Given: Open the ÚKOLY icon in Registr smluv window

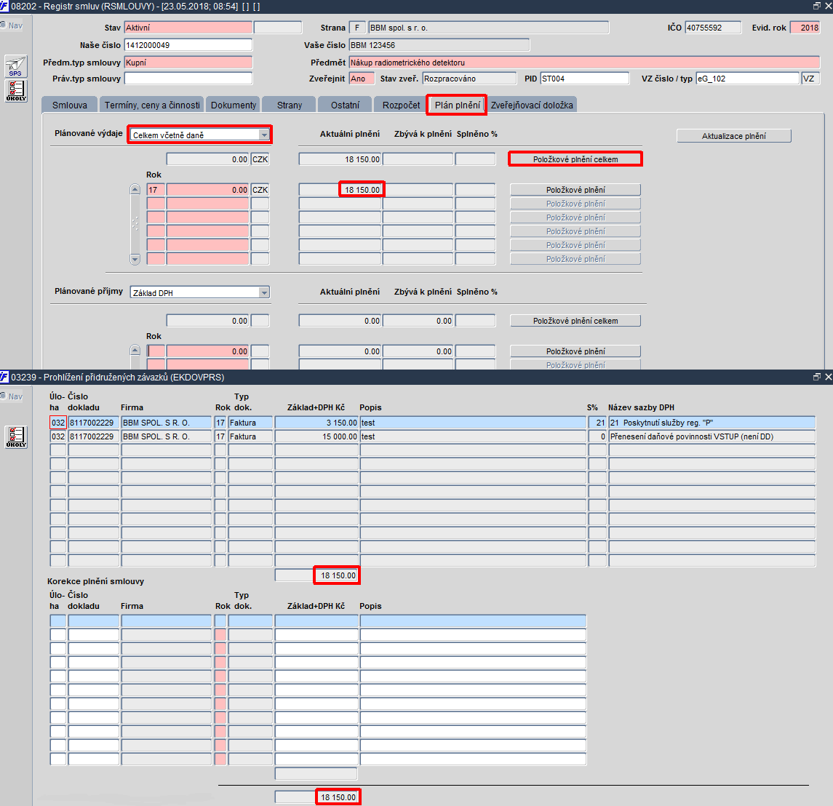Looking at the screenshot, I should (16, 91).
